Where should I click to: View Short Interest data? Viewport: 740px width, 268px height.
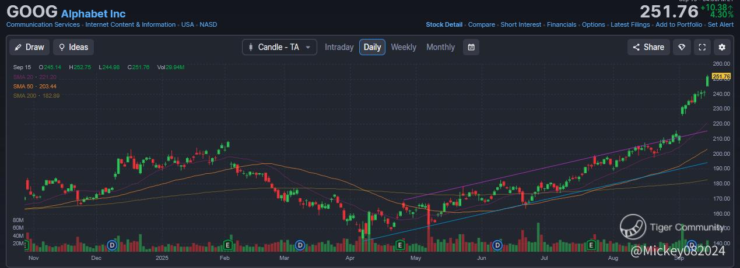[x=521, y=24]
